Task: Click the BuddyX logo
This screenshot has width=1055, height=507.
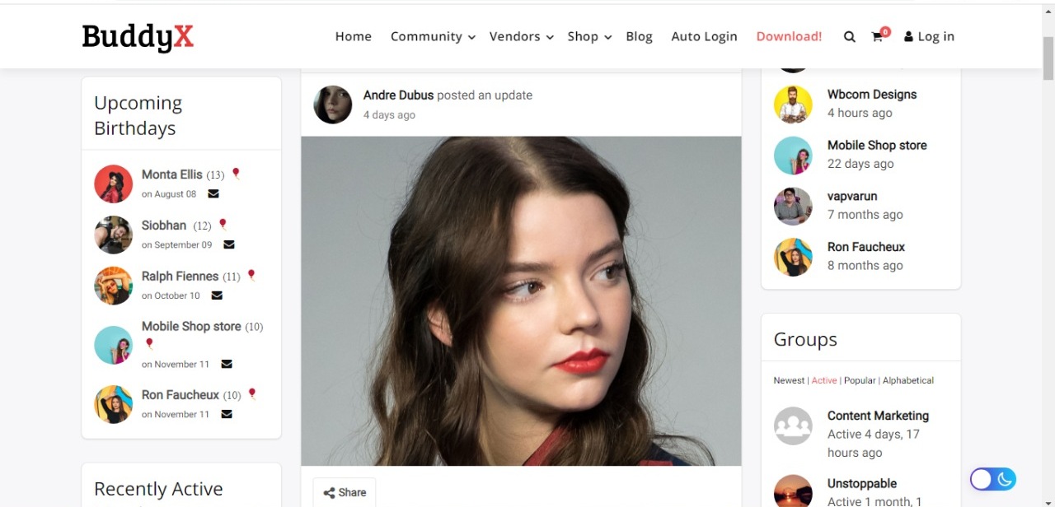Action: (138, 37)
